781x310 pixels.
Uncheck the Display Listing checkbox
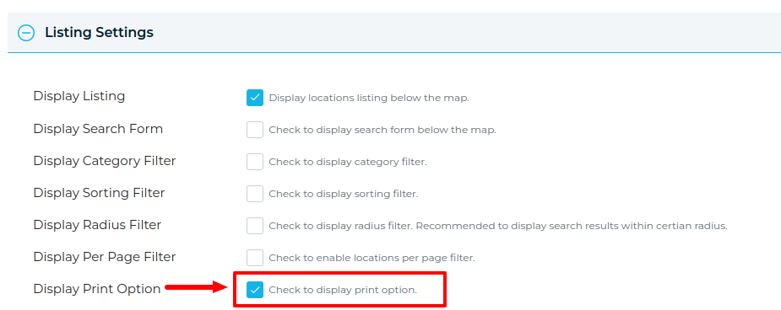click(x=254, y=98)
